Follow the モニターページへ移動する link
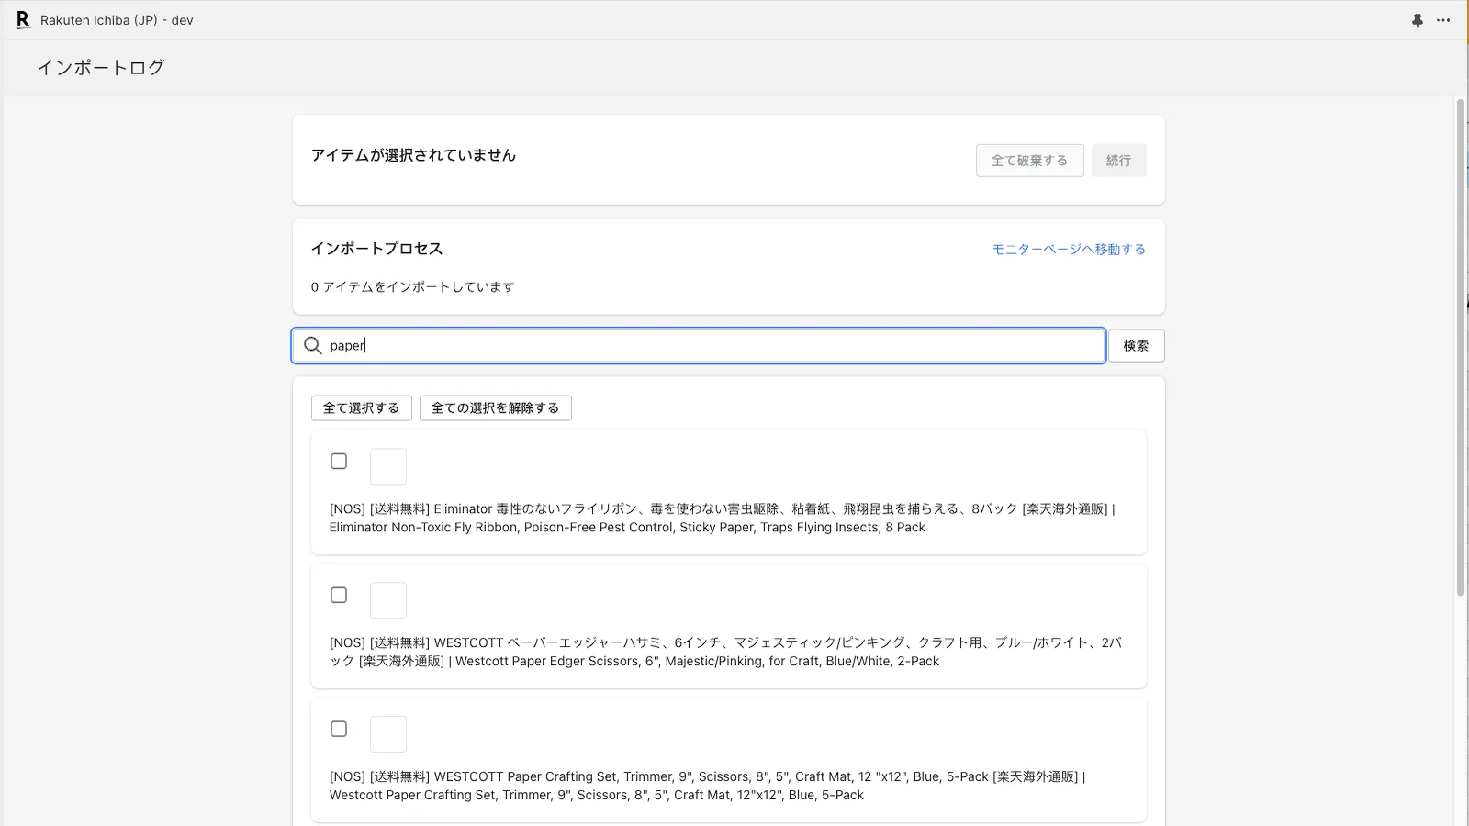This screenshot has width=1469, height=826. click(x=1069, y=249)
